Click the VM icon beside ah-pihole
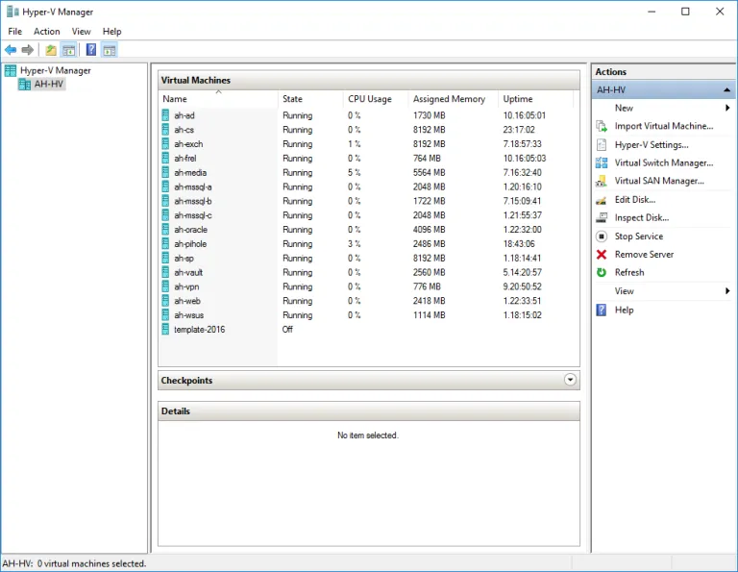 pos(165,244)
